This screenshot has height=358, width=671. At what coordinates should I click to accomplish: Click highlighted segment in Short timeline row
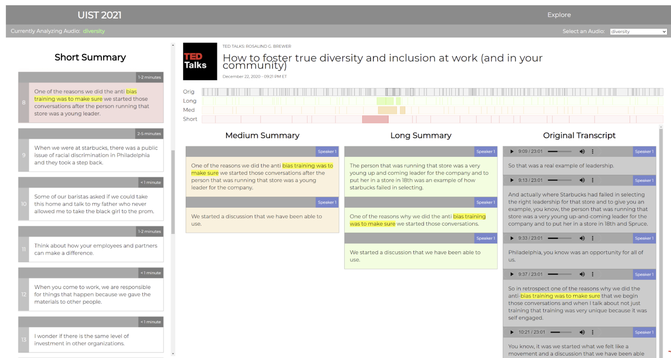[x=375, y=119]
